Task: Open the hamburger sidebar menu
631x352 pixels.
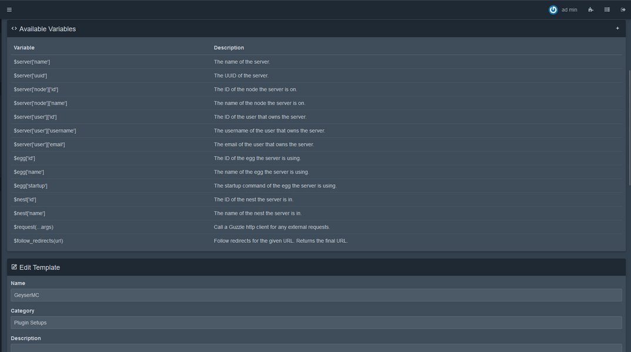Action: (9, 9)
